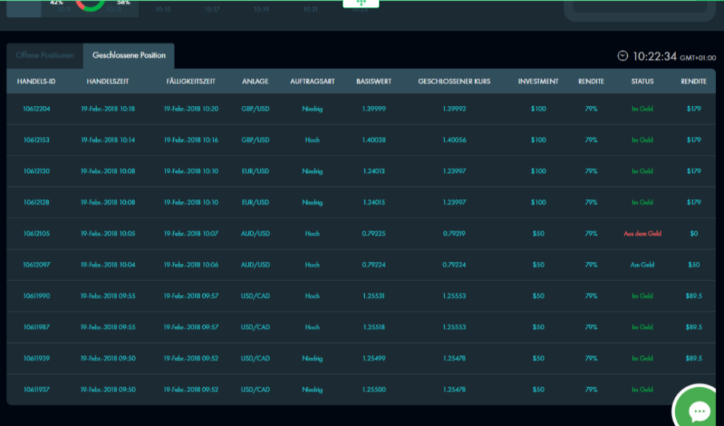Click the Auftragsart column header

click(x=312, y=81)
